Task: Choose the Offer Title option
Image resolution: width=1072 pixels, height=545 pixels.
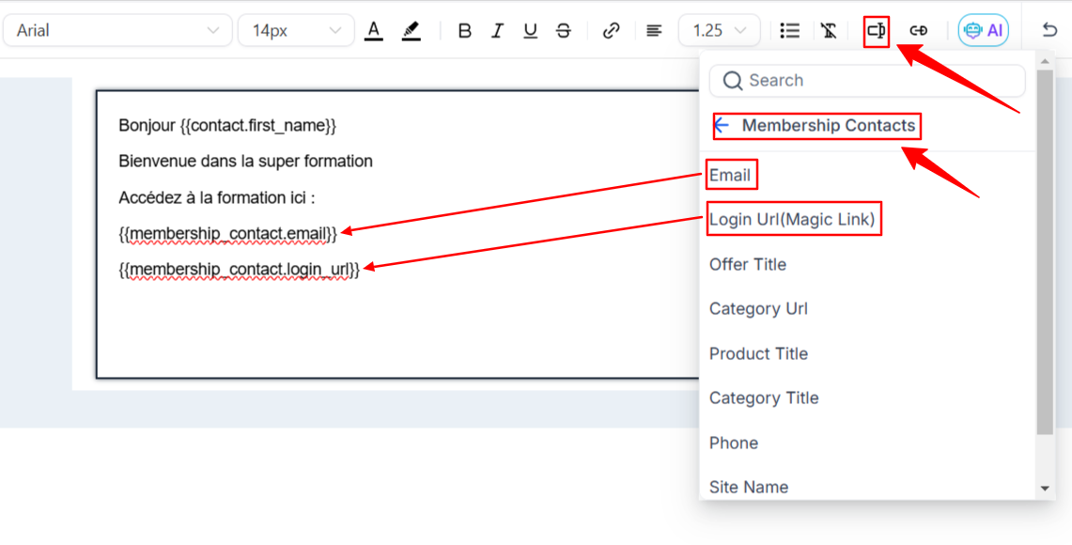Action: (748, 265)
